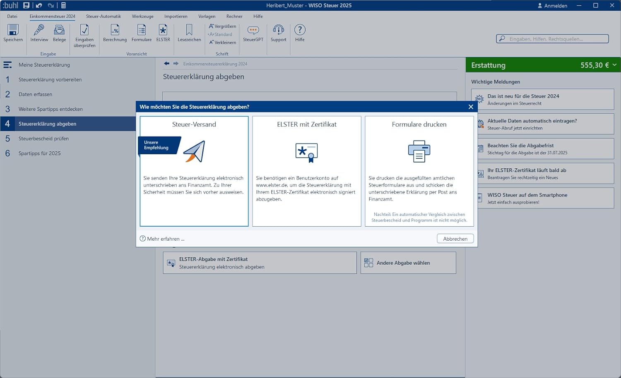
Task: Click the search field Eingaben, Hilfen, Rechtsquellen
Action: [552, 39]
